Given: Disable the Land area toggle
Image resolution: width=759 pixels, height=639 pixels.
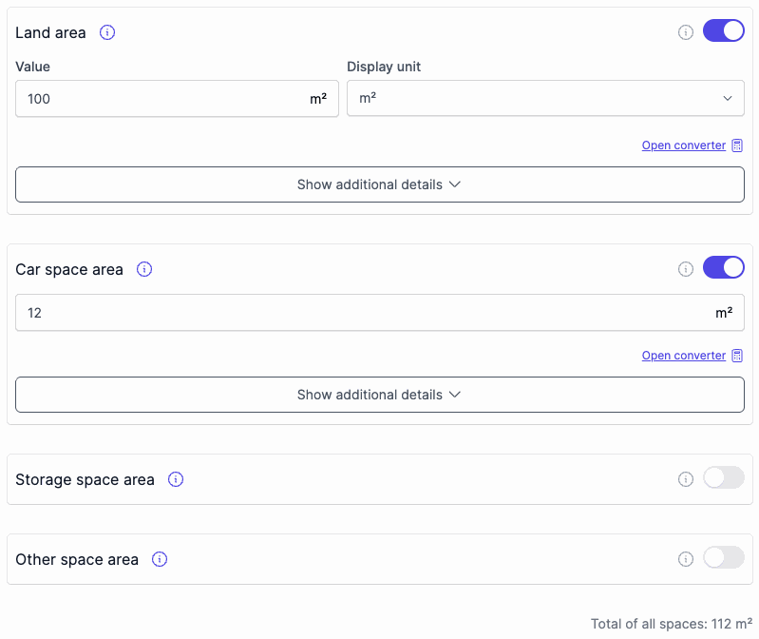Looking at the screenshot, I should [x=723, y=31].
